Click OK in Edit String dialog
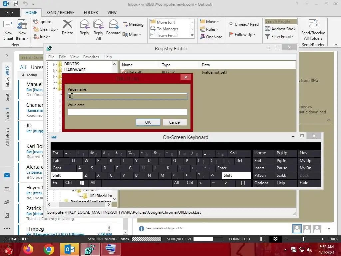This screenshot has height=256, width=341. pyautogui.click(x=148, y=122)
